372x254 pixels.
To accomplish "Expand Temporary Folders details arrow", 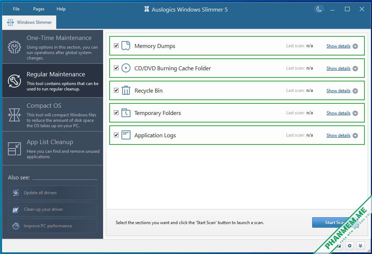I will pyautogui.click(x=355, y=113).
